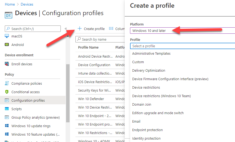Expand the Select a profile dropdown

182,46
